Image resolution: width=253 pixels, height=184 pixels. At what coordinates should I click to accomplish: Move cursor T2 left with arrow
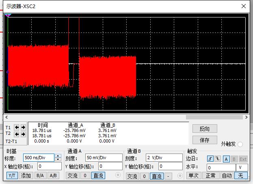[x=17, y=134]
